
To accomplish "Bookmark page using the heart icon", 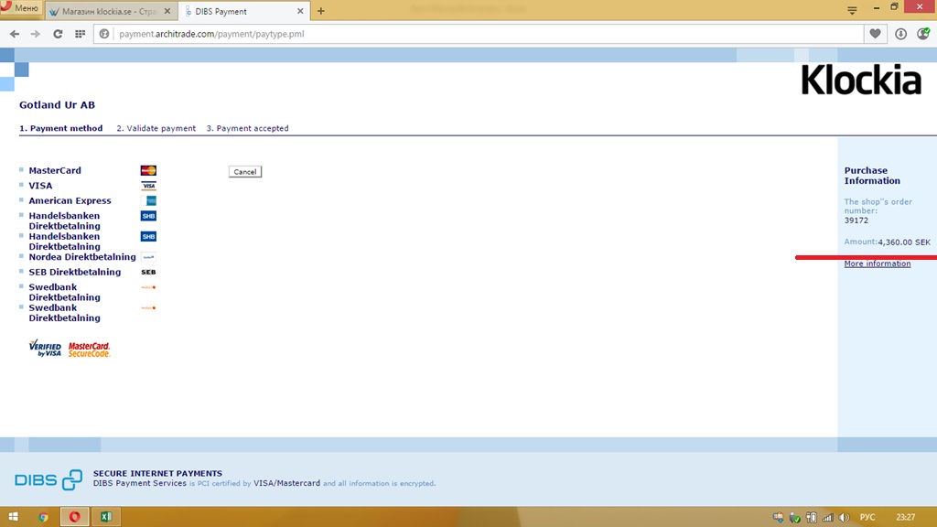I will pos(876,34).
